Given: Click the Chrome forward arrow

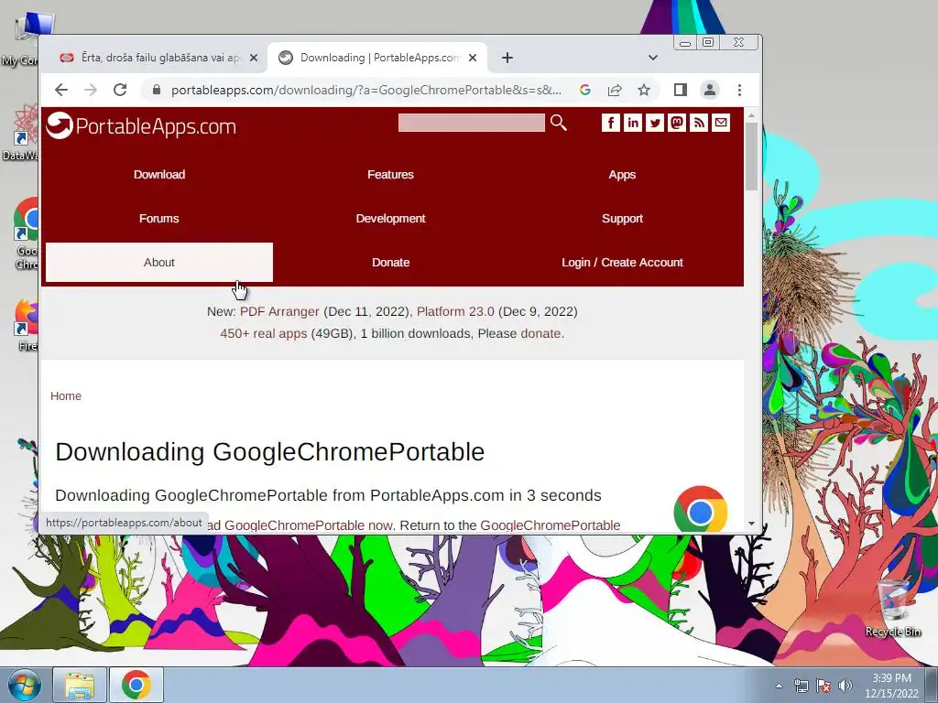Looking at the screenshot, I should click(x=91, y=90).
